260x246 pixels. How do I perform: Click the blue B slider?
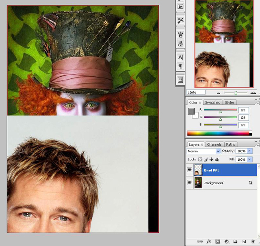click(x=220, y=125)
